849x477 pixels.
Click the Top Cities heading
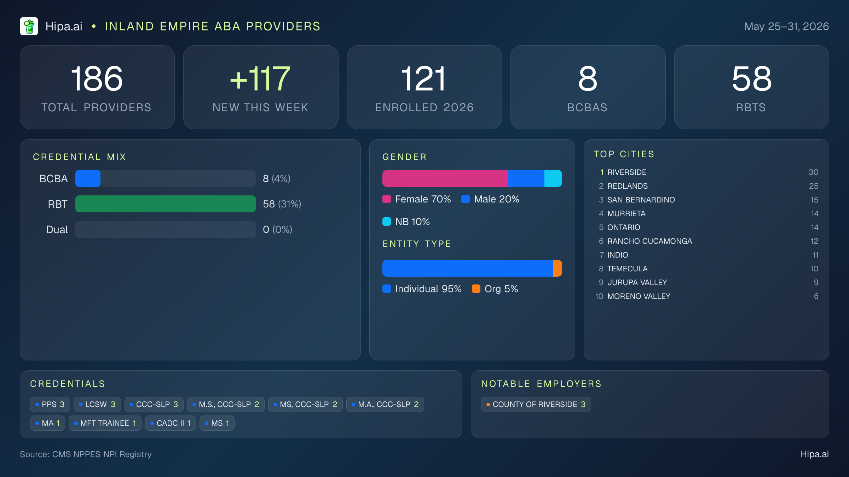pyautogui.click(x=624, y=154)
